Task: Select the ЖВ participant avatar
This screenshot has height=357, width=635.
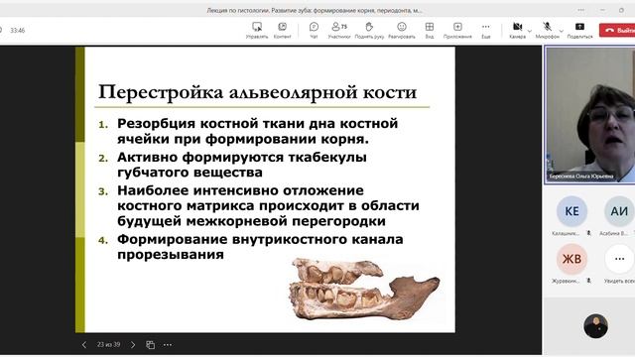Action: click(x=571, y=259)
